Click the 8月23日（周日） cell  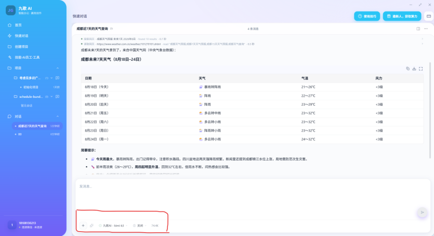[x=97, y=130]
